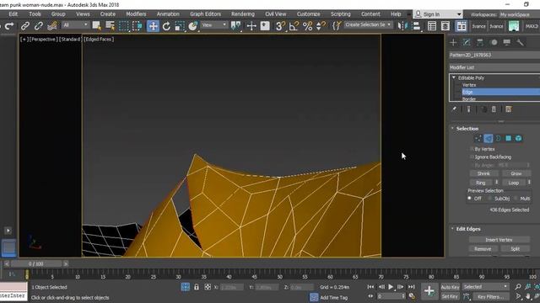
Task: Select the Off preview selection radio
Action: (x=469, y=199)
